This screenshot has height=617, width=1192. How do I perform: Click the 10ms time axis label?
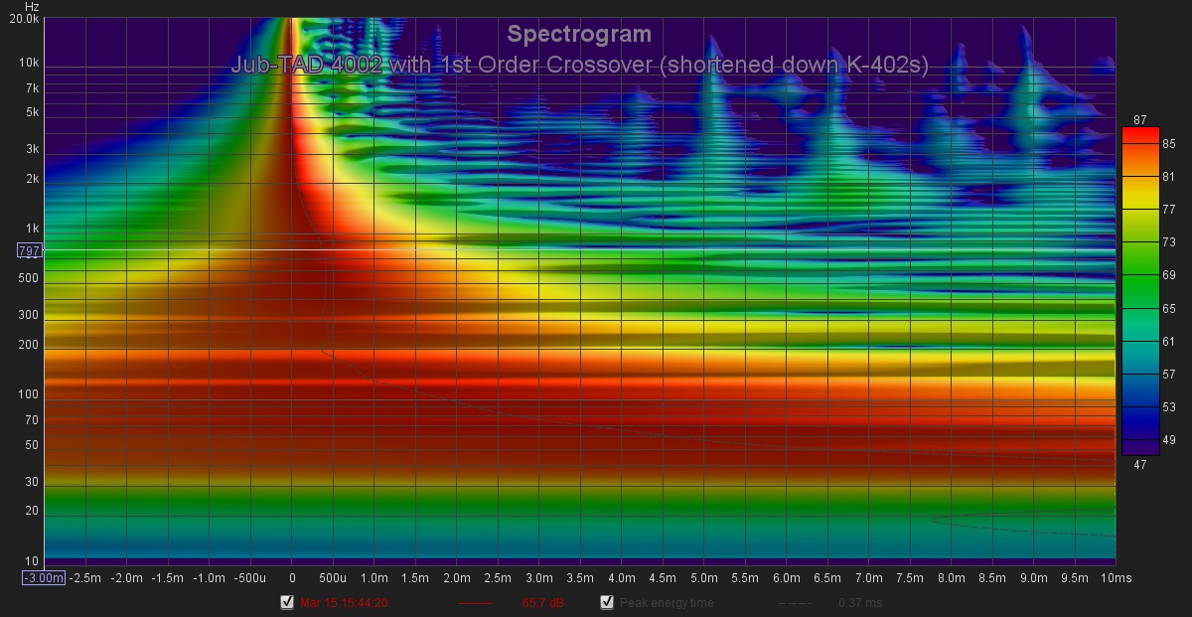pyautogui.click(x=1116, y=577)
